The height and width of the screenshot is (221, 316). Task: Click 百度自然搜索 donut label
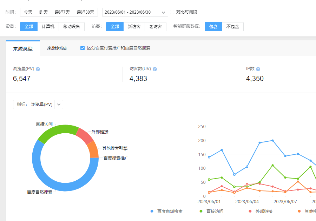pos(40,192)
